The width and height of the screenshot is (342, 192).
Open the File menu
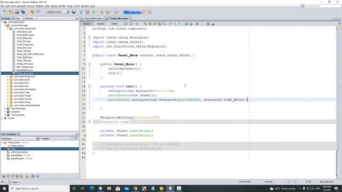point(2,6)
